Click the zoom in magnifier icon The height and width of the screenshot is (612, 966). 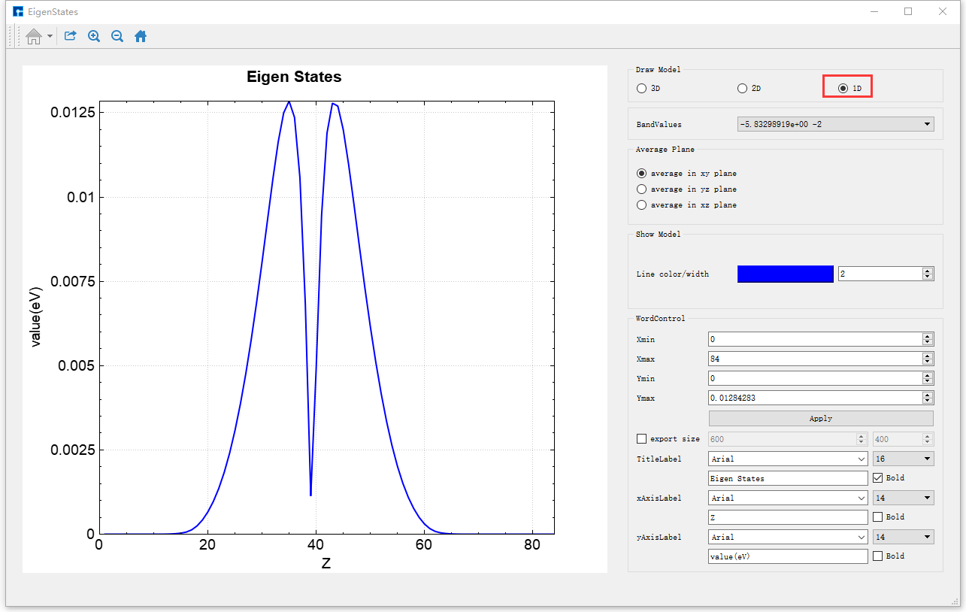94,36
